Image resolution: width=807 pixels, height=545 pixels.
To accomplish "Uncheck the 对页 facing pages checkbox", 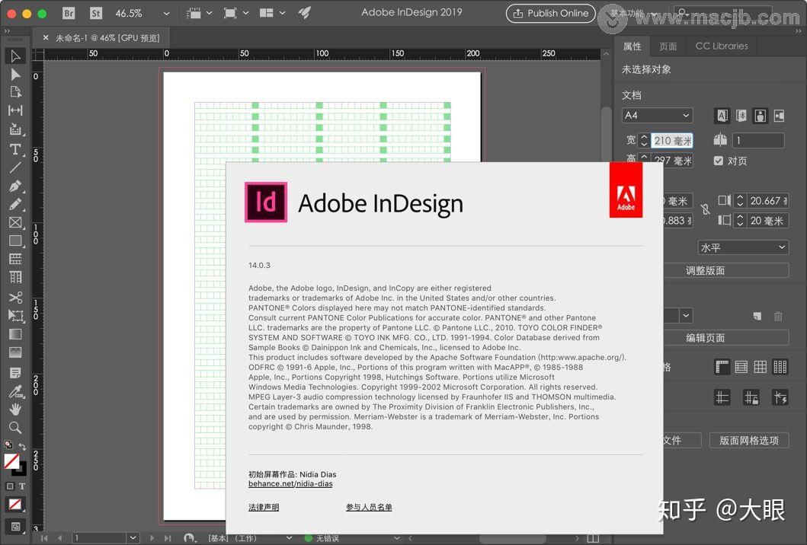I will 719,160.
